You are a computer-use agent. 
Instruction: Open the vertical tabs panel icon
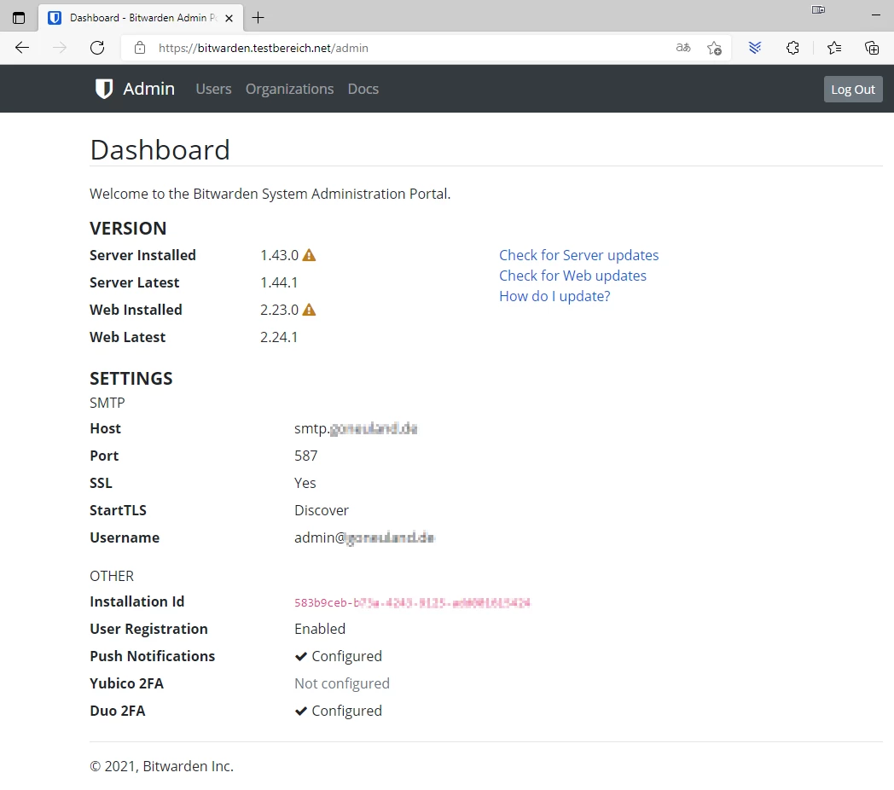pos(19,18)
